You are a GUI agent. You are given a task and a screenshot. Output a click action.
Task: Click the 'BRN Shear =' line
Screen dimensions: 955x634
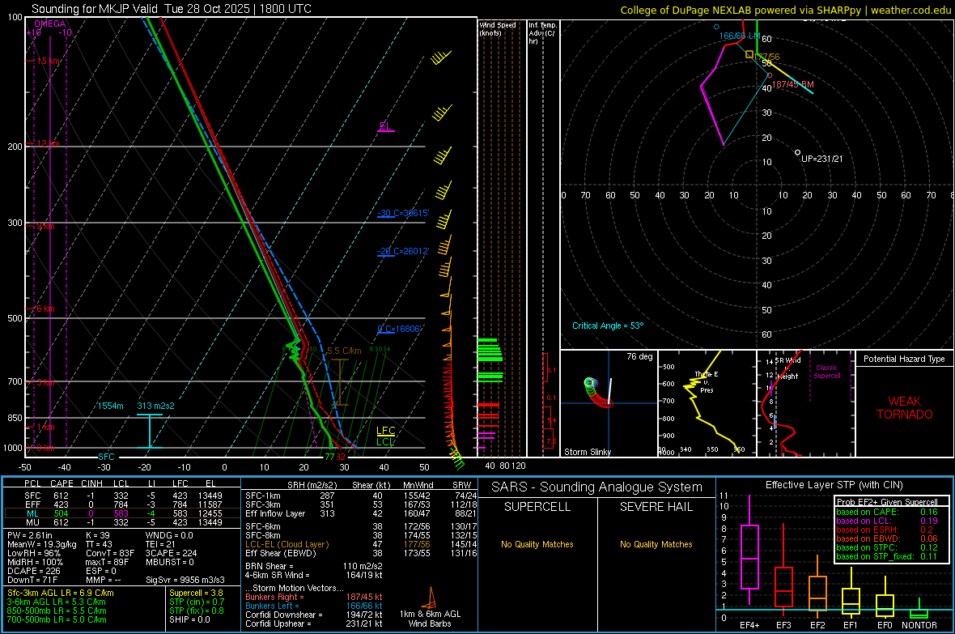tap(314, 566)
